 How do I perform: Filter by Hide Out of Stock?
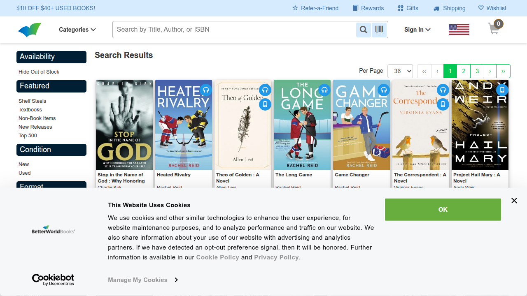pyautogui.click(x=39, y=72)
